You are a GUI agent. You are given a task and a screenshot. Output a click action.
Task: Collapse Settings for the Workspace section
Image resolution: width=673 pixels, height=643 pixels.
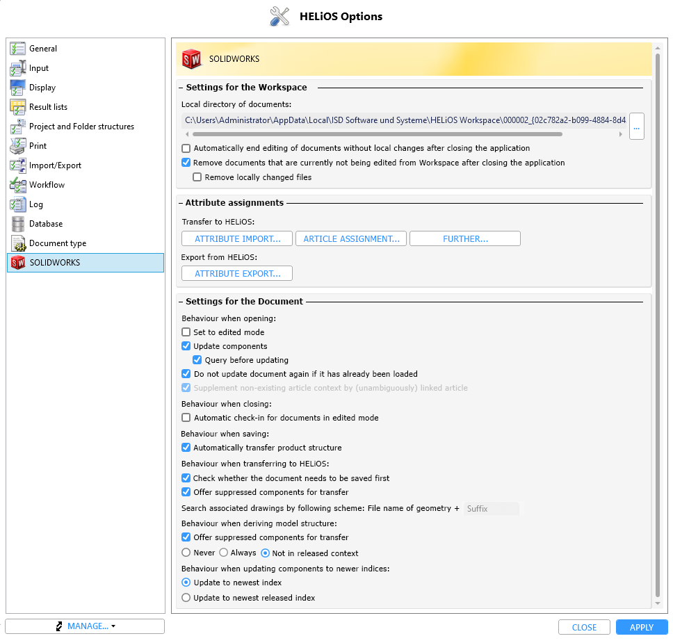pos(181,88)
